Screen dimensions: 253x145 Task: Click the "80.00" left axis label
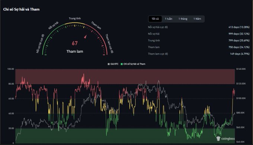pyautogui.click(x=11, y=84)
